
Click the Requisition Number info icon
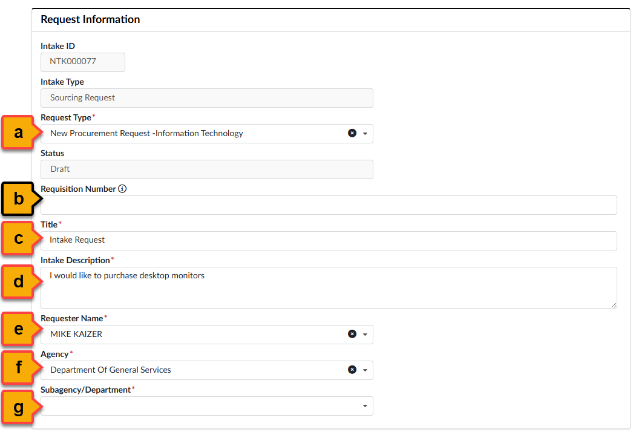tap(123, 189)
